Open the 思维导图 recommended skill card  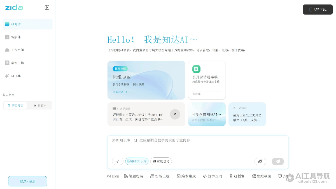point(146,80)
